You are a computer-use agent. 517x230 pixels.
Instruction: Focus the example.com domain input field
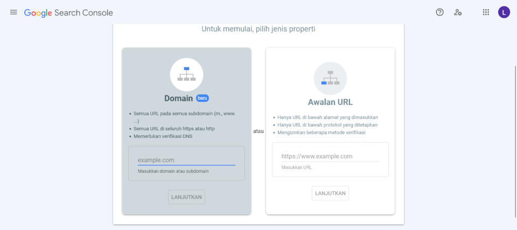click(187, 160)
